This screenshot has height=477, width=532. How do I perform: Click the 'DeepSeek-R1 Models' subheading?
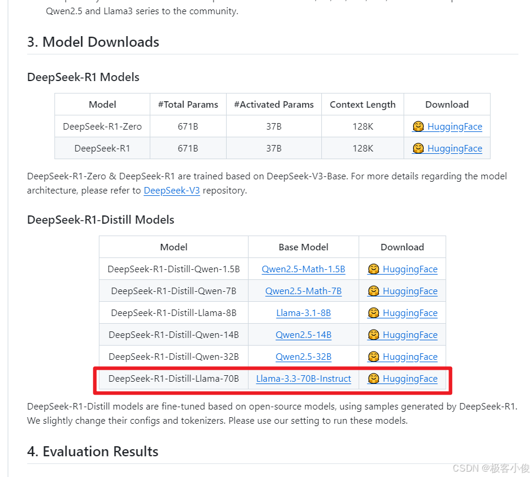pos(83,78)
